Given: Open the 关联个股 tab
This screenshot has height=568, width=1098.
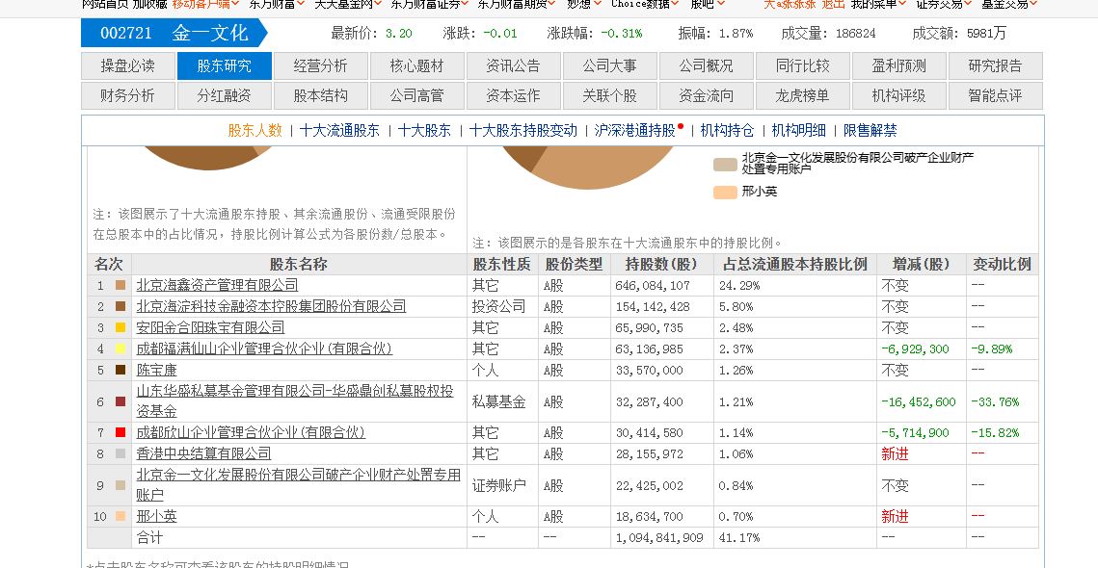Looking at the screenshot, I should click(609, 96).
